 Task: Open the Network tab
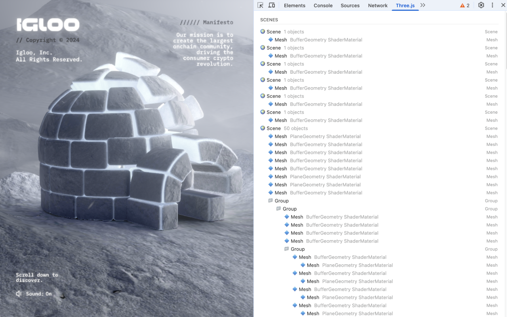point(377,5)
